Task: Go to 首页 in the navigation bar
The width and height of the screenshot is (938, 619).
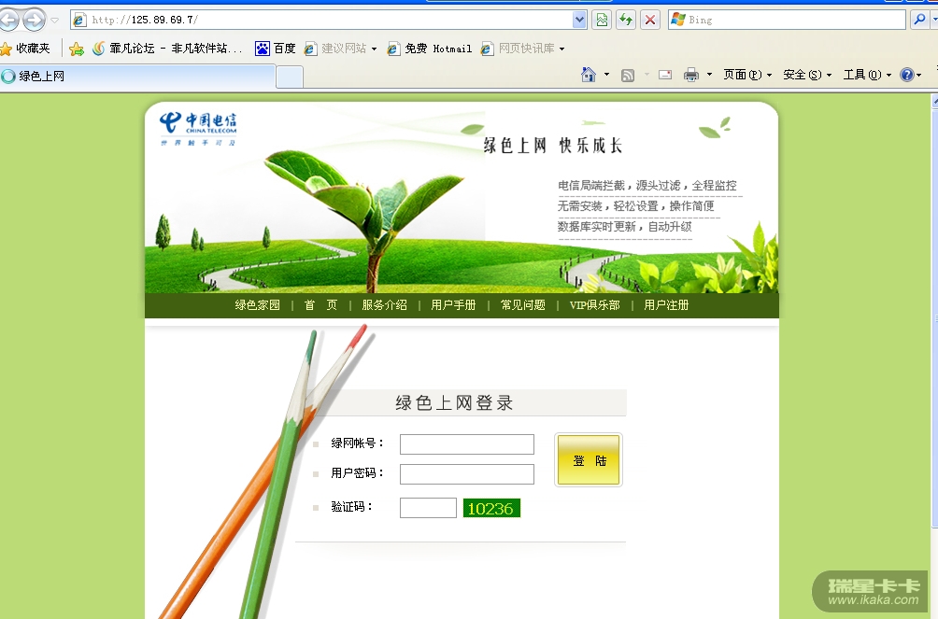Action: 320,305
